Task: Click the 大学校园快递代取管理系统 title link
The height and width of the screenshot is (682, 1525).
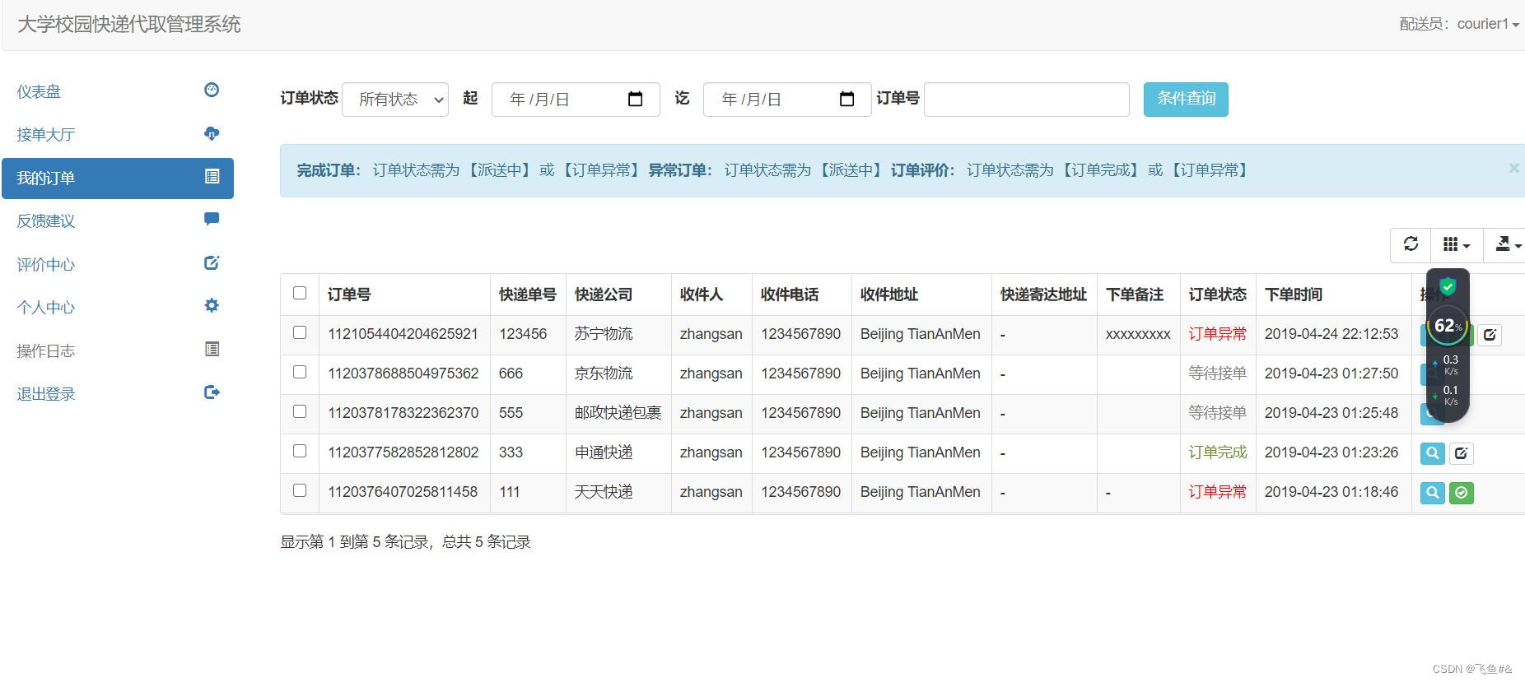Action: [x=129, y=24]
